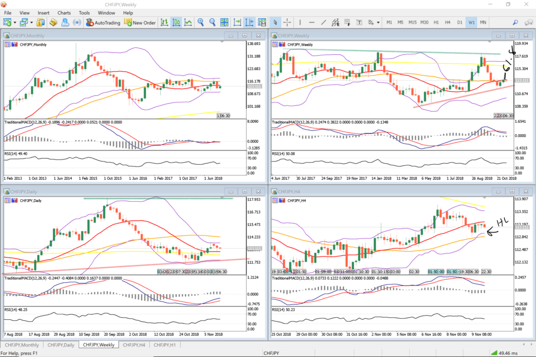
Task: Switch to the CHFJPY,H4 tab
Action: coord(133,345)
